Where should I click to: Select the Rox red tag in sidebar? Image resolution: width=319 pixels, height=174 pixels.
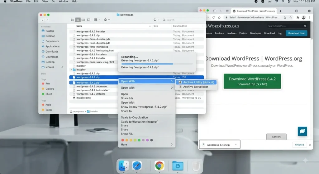(x=48, y=83)
